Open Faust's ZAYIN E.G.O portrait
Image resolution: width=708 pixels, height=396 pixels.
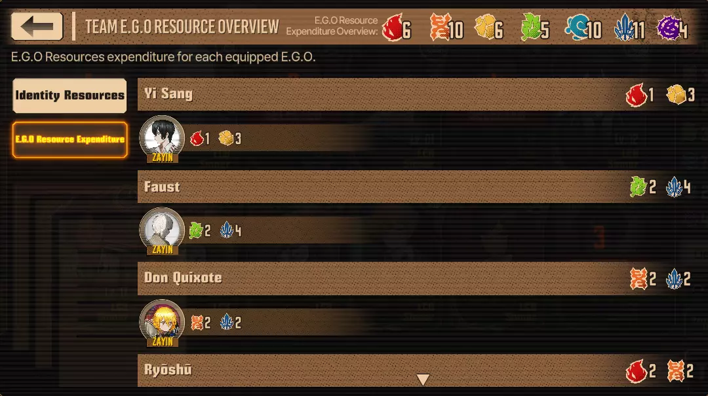click(x=162, y=231)
